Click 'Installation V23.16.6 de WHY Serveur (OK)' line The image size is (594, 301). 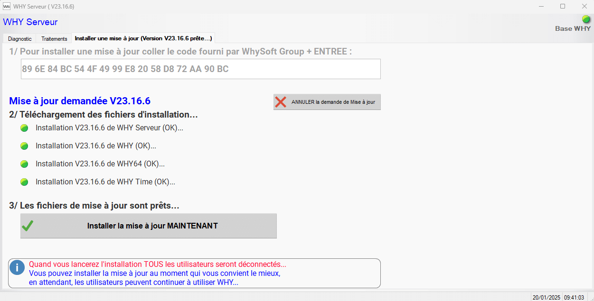[x=109, y=128]
